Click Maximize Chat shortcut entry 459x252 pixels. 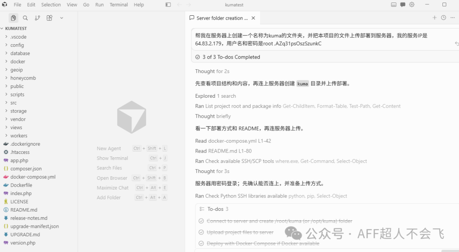pos(132,187)
